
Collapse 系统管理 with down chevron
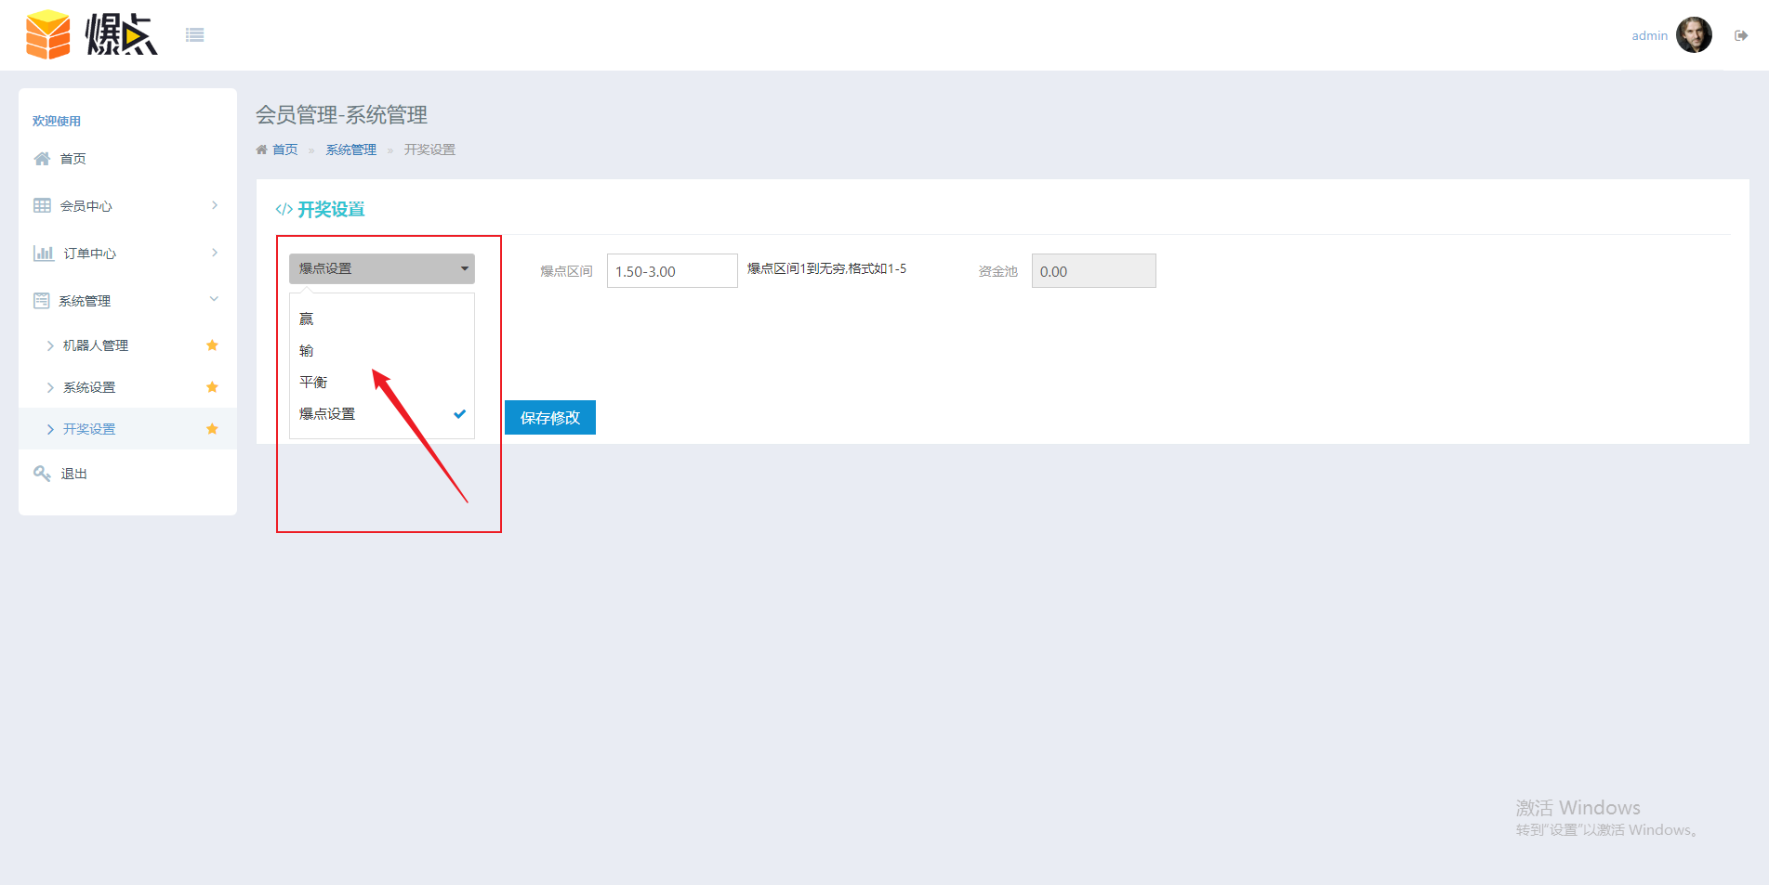click(214, 299)
